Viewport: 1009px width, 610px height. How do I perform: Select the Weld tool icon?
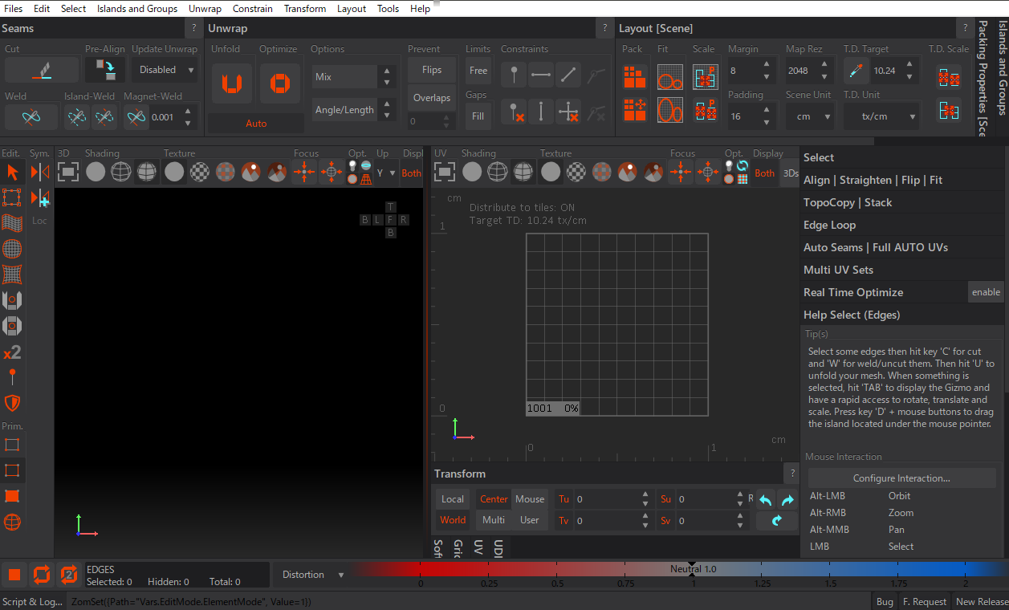pyautogui.click(x=31, y=116)
